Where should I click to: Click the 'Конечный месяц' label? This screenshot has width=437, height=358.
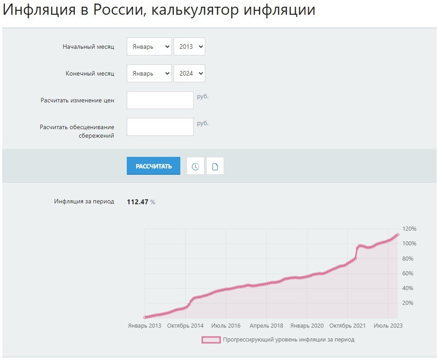[x=90, y=74]
